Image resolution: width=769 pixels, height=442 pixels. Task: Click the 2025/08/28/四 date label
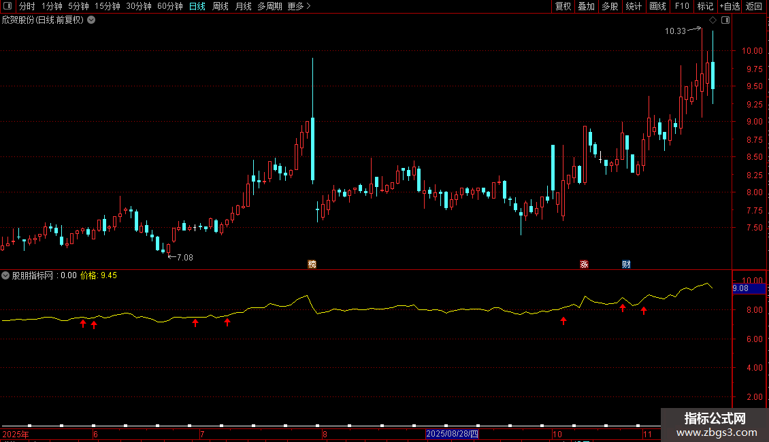(x=452, y=434)
